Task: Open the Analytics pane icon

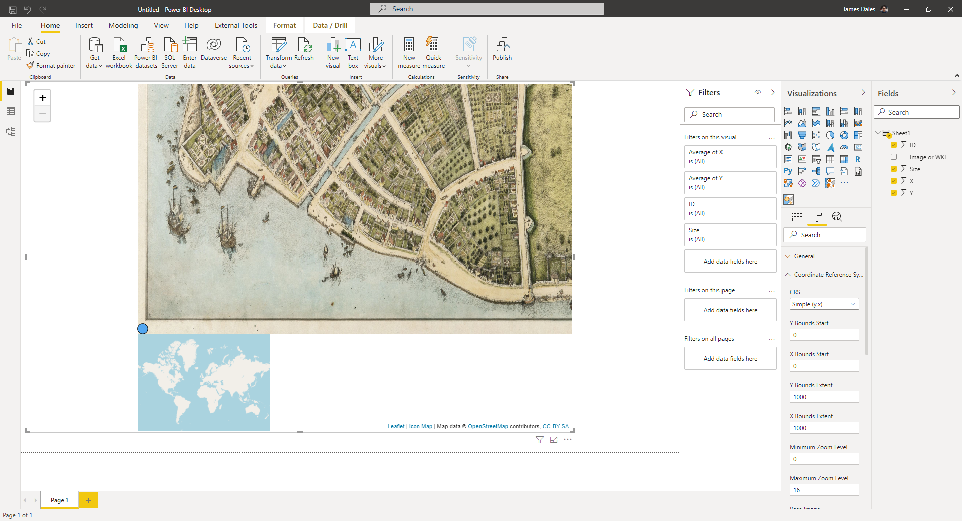Action: click(837, 217)
